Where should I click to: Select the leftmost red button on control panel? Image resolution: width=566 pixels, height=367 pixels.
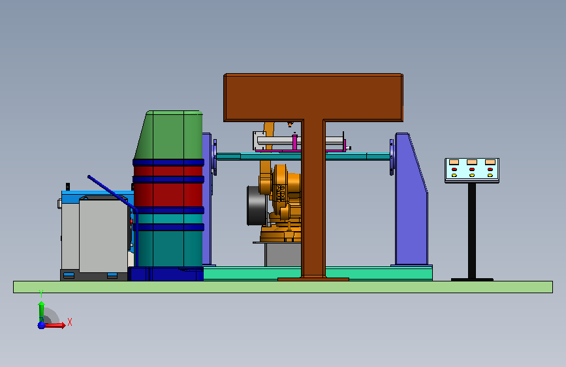(454, 169)
